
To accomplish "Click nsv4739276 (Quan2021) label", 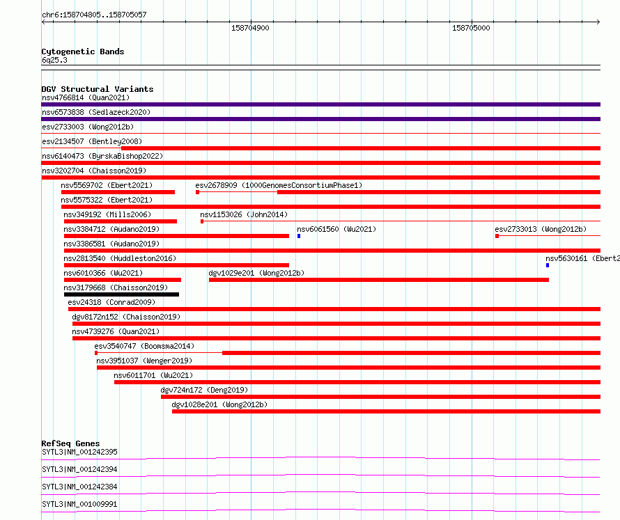I will pyautogui.click(x=116, y=331).
